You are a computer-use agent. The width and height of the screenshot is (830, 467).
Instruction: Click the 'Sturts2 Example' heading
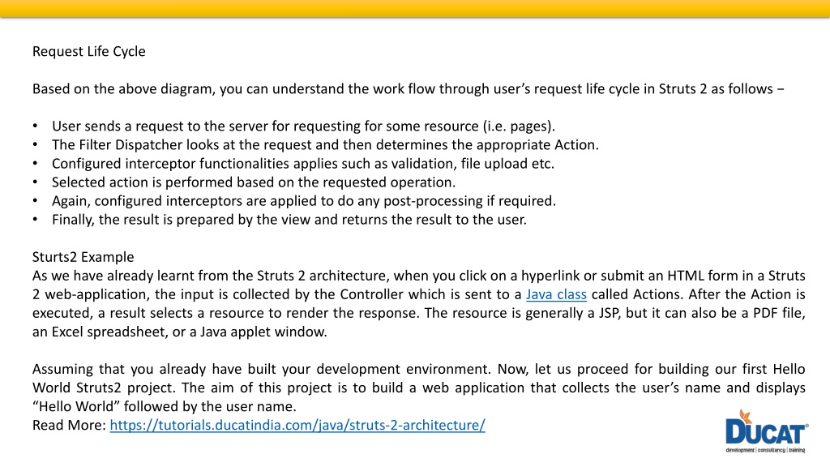tap(83, 257)
